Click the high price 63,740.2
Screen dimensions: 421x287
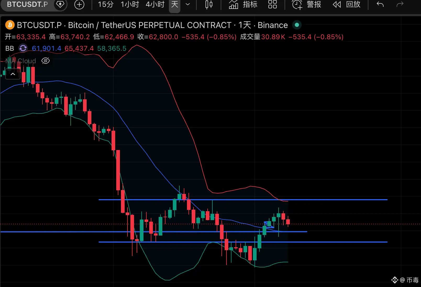75,37
